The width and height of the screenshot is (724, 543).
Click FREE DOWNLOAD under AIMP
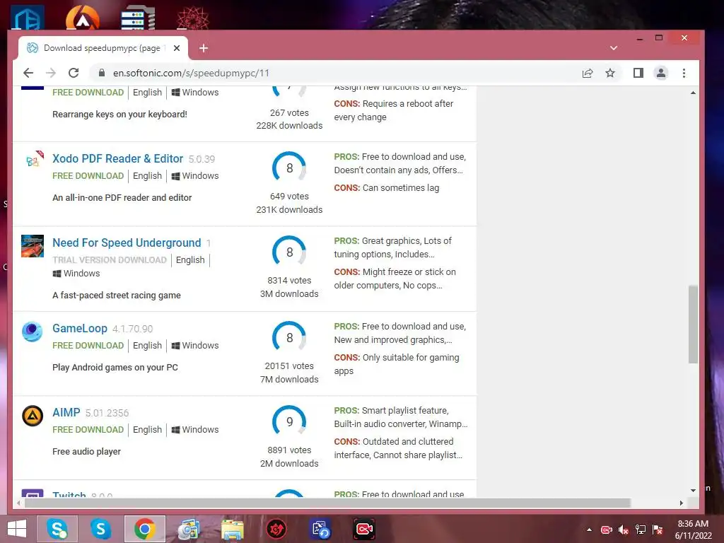[x=88, y=429]
